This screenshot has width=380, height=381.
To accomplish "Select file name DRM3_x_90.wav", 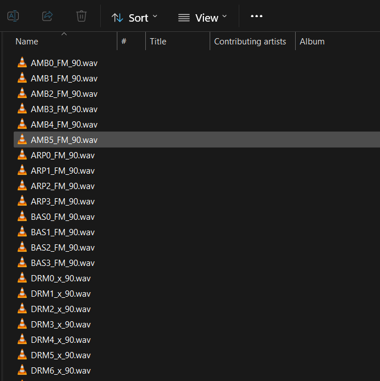I will (x=61, y=325).
